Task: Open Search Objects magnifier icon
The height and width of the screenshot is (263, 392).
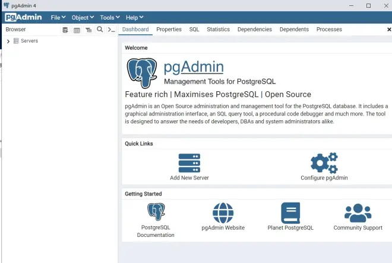Action: point(100,30)
